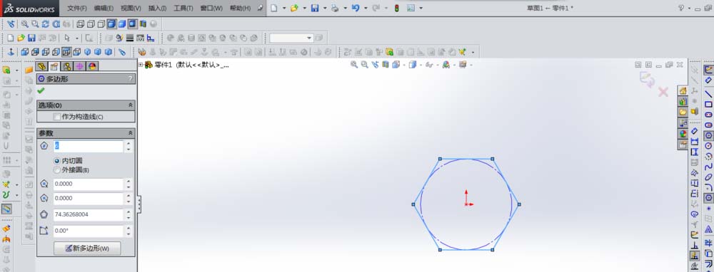The height and width of the screenshot is (272, 714).
Task: Click the PropertyManager help question mark
Action: (131, 79)
